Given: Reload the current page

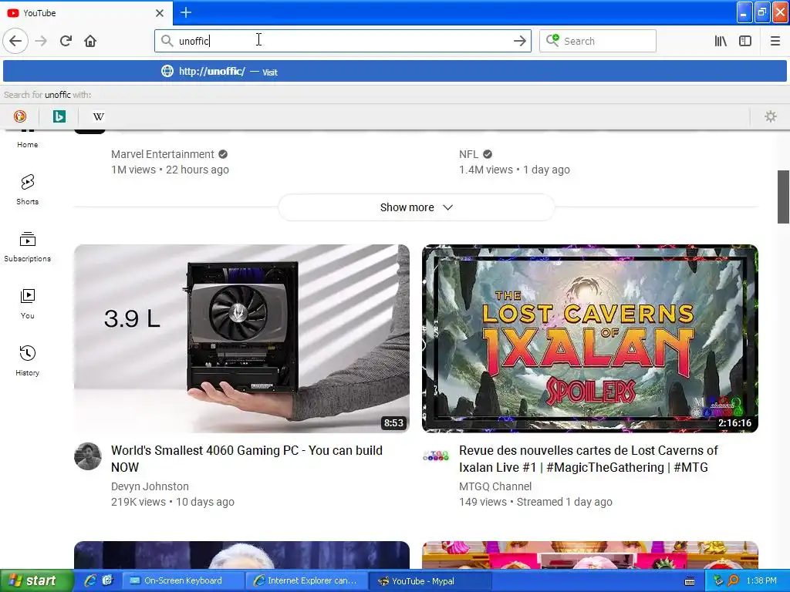Looking at the screenshot, I should [66, 41].
